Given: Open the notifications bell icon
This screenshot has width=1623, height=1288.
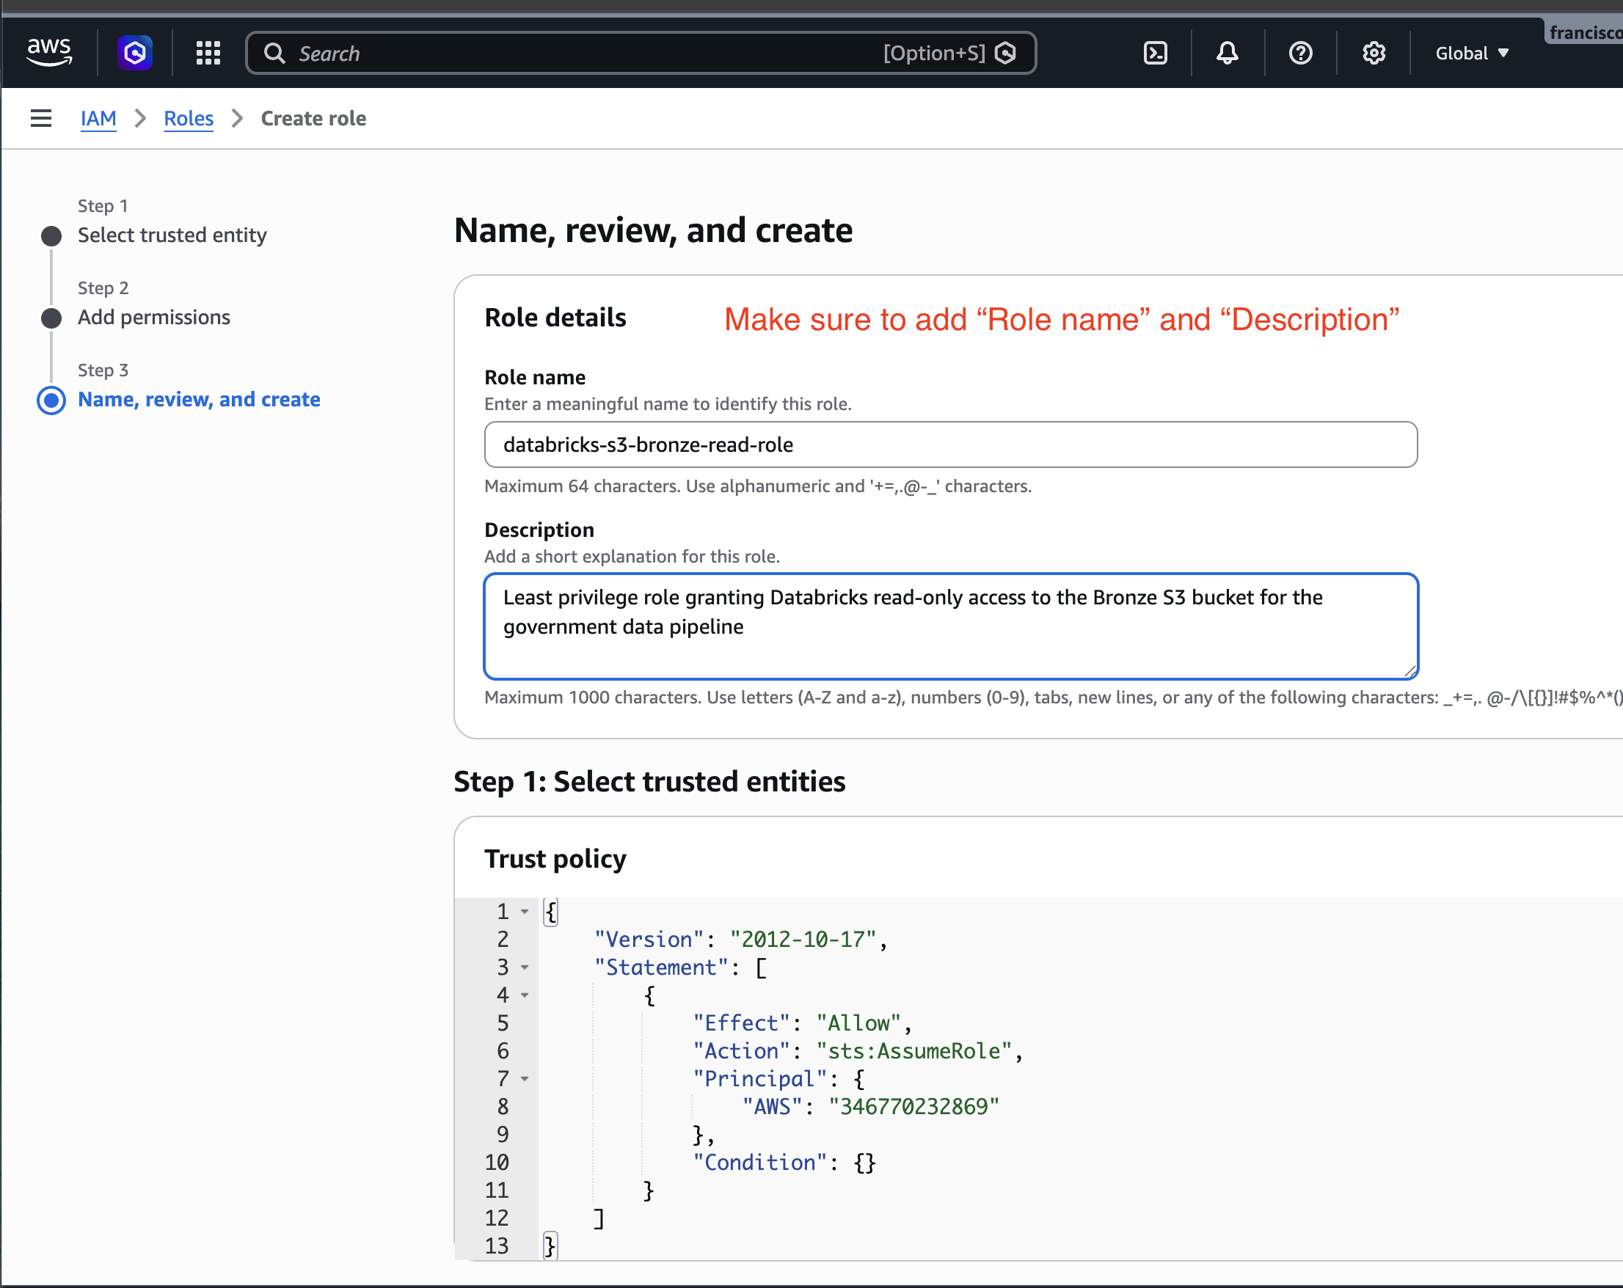Looking at the screenshot, I should tap(1227, 53).
